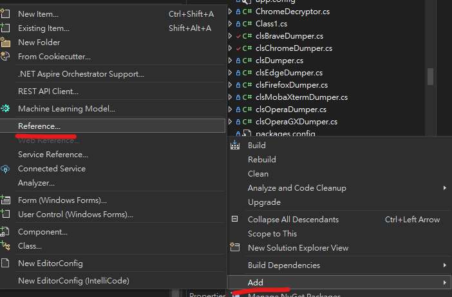Viewport: 452px width, 297px height.
Task: Click the New Solution Explorer View icon
Action: click(x=235, y=247)
